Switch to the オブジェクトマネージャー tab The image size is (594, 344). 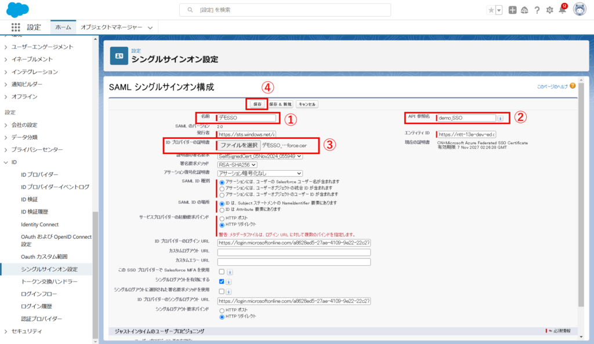(x=111, y=27)
